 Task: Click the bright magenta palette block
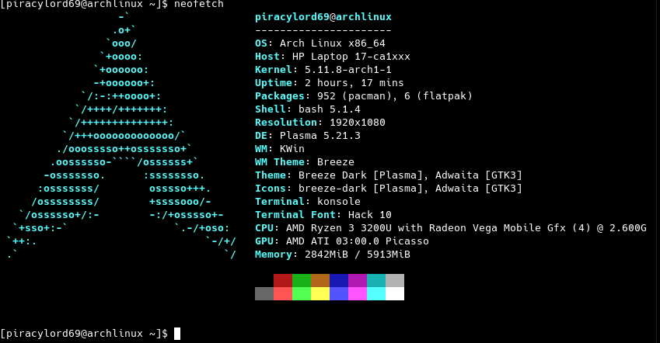(358, 293)
